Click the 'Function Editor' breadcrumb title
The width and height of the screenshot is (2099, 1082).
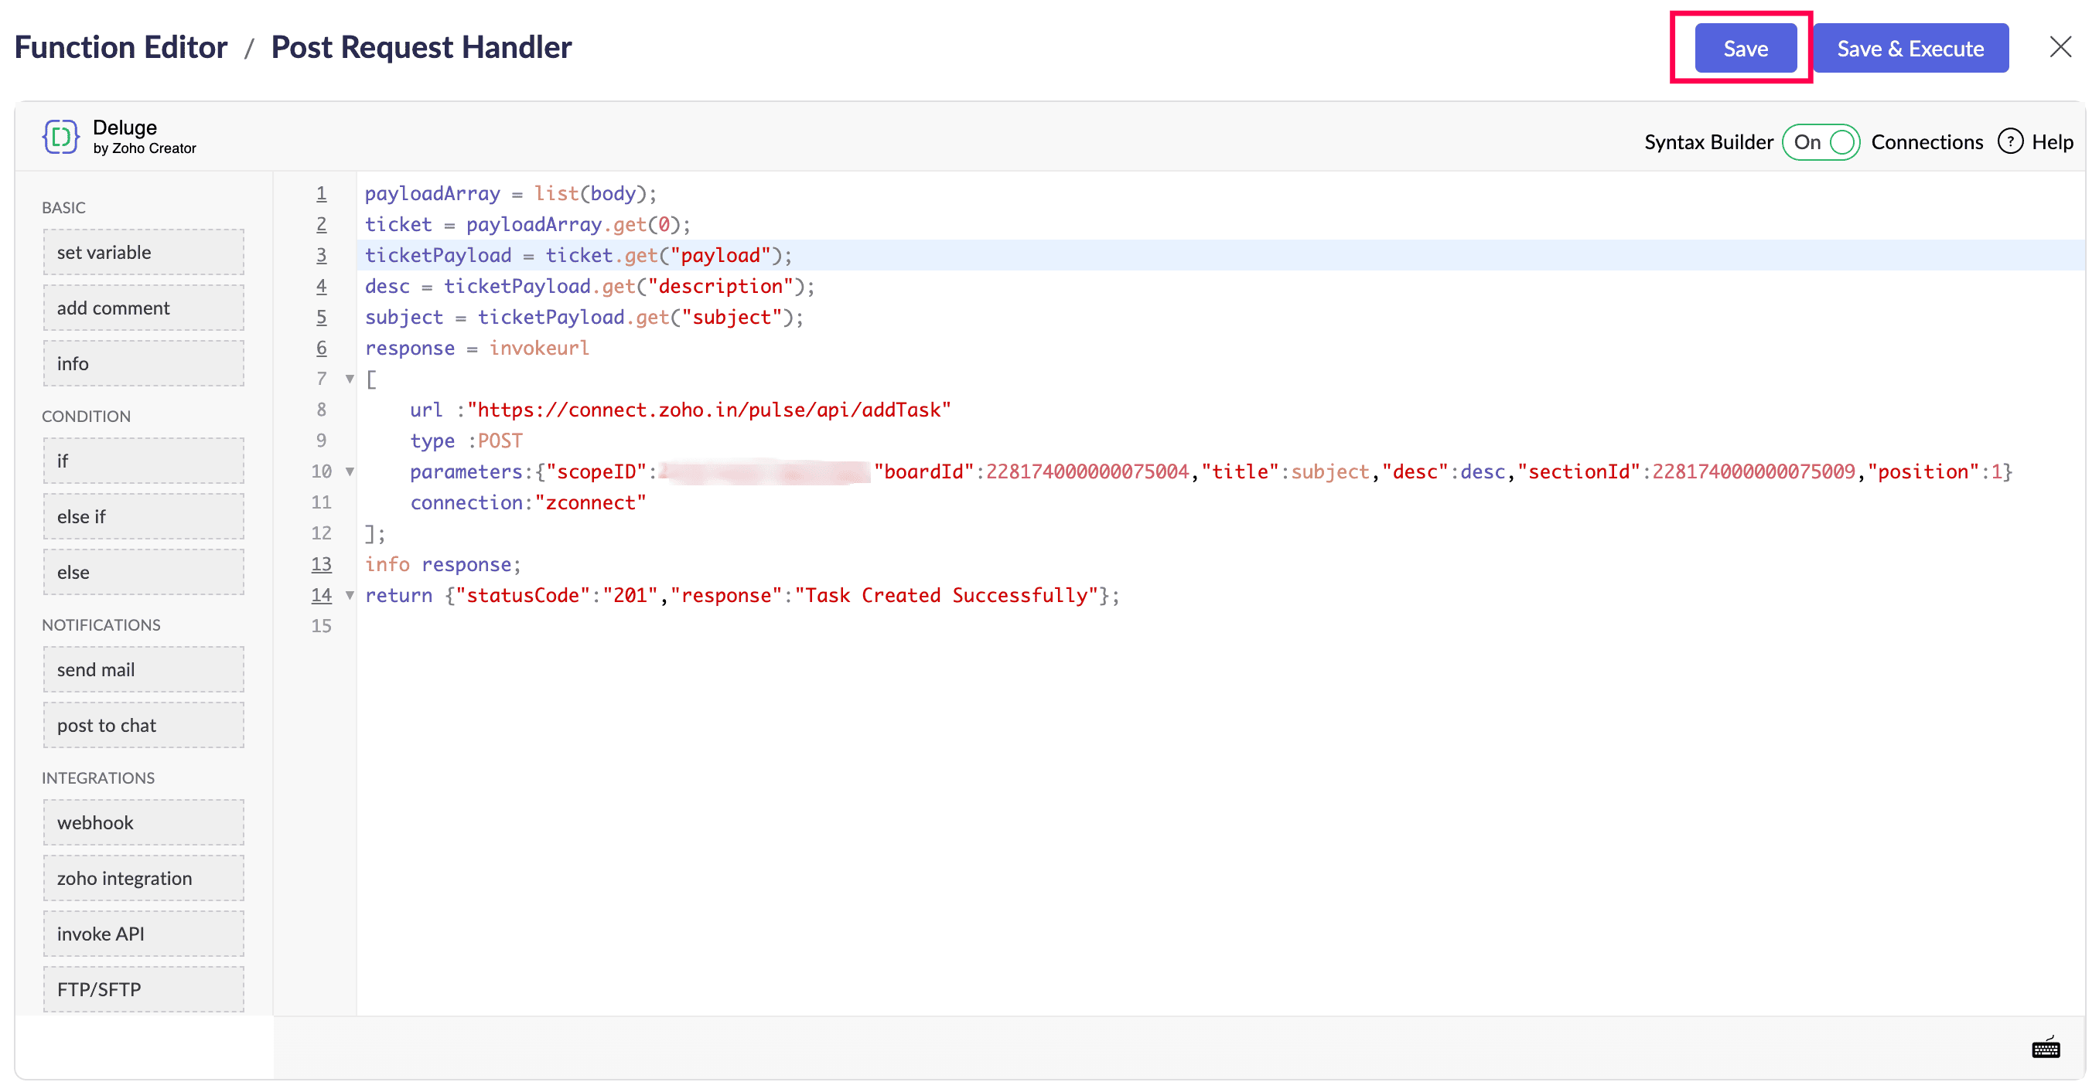click(121, 47)
